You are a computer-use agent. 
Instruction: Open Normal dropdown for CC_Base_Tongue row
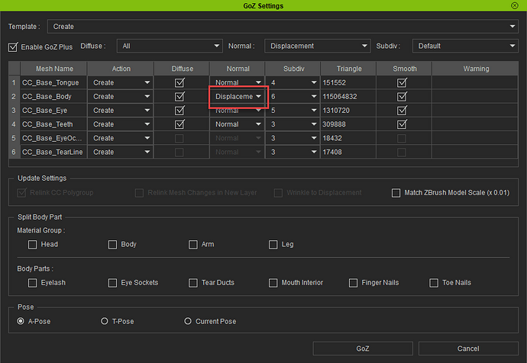(238, 82)
